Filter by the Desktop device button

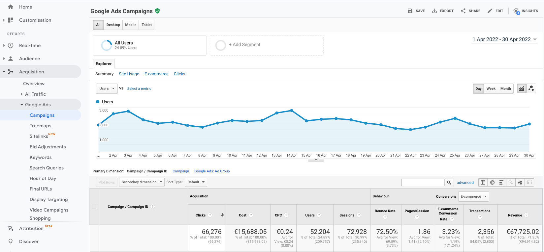click(x=113, y=25)
